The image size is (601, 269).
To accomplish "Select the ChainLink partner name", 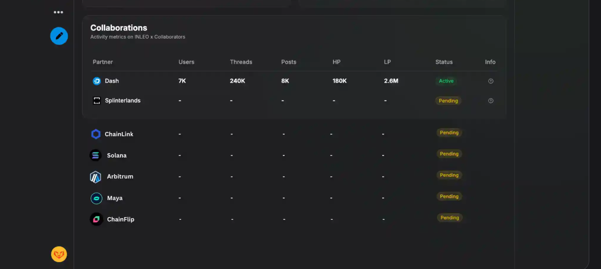I will 119,134.
